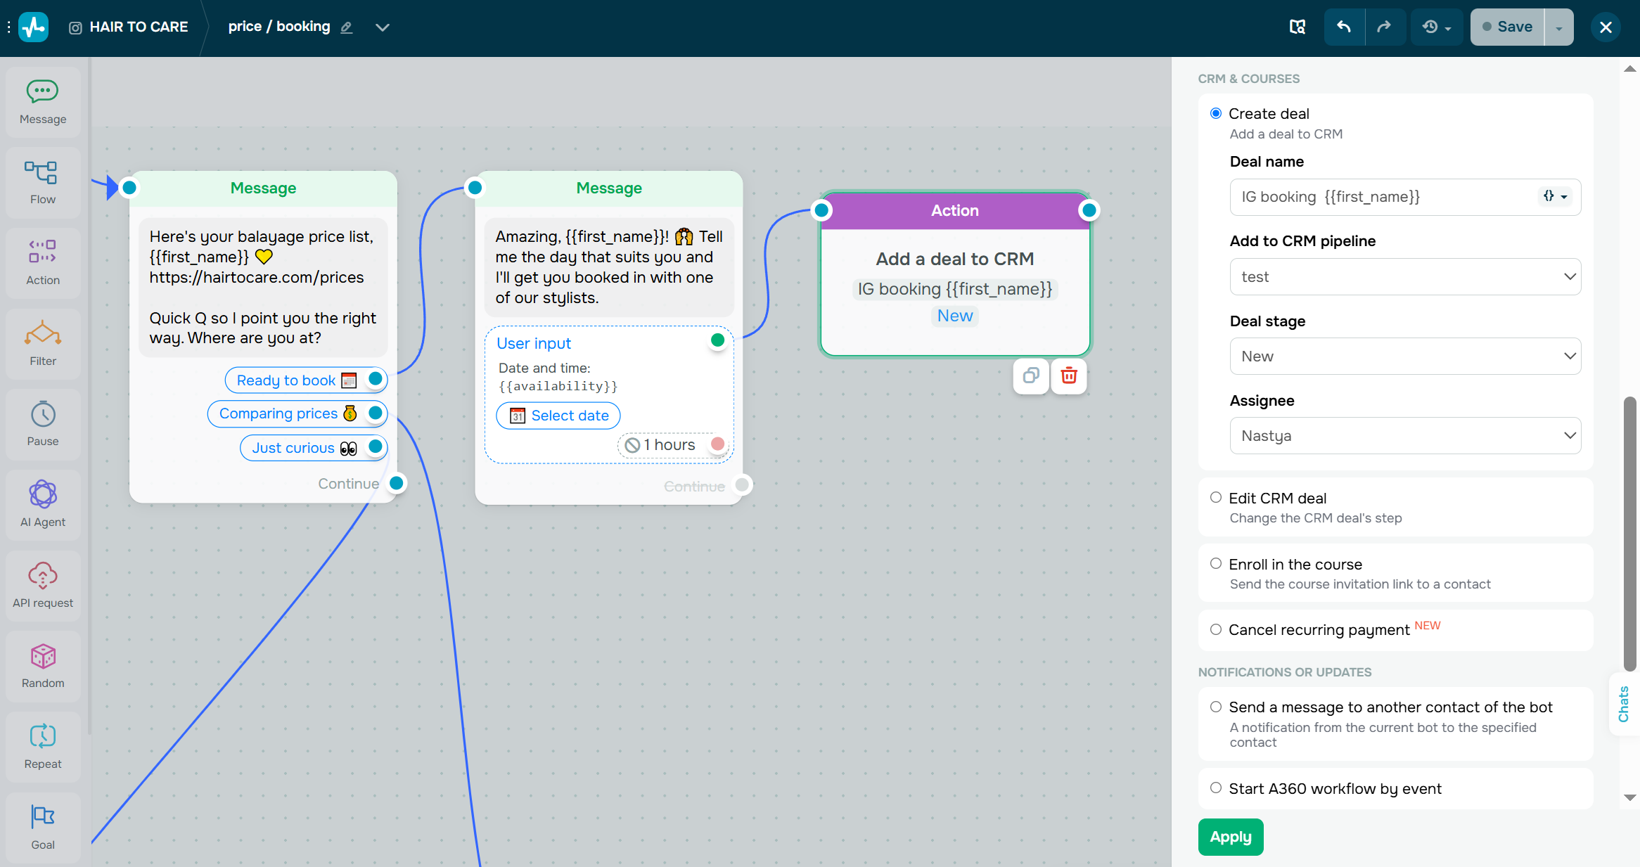Select Start A360 workflow by event
Screen dimensions: 1640x867
point(1216,788)
